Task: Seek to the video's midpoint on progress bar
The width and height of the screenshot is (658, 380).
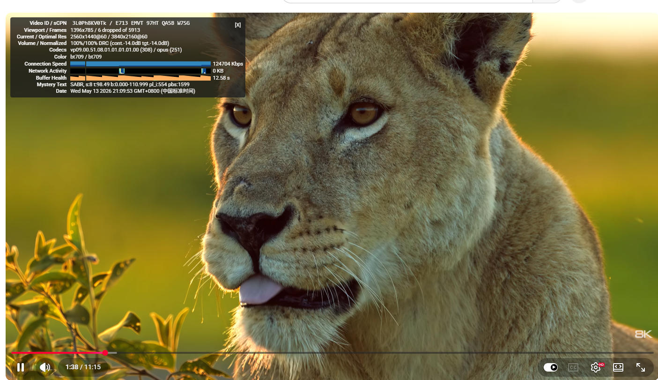Action: coord(332,353)
